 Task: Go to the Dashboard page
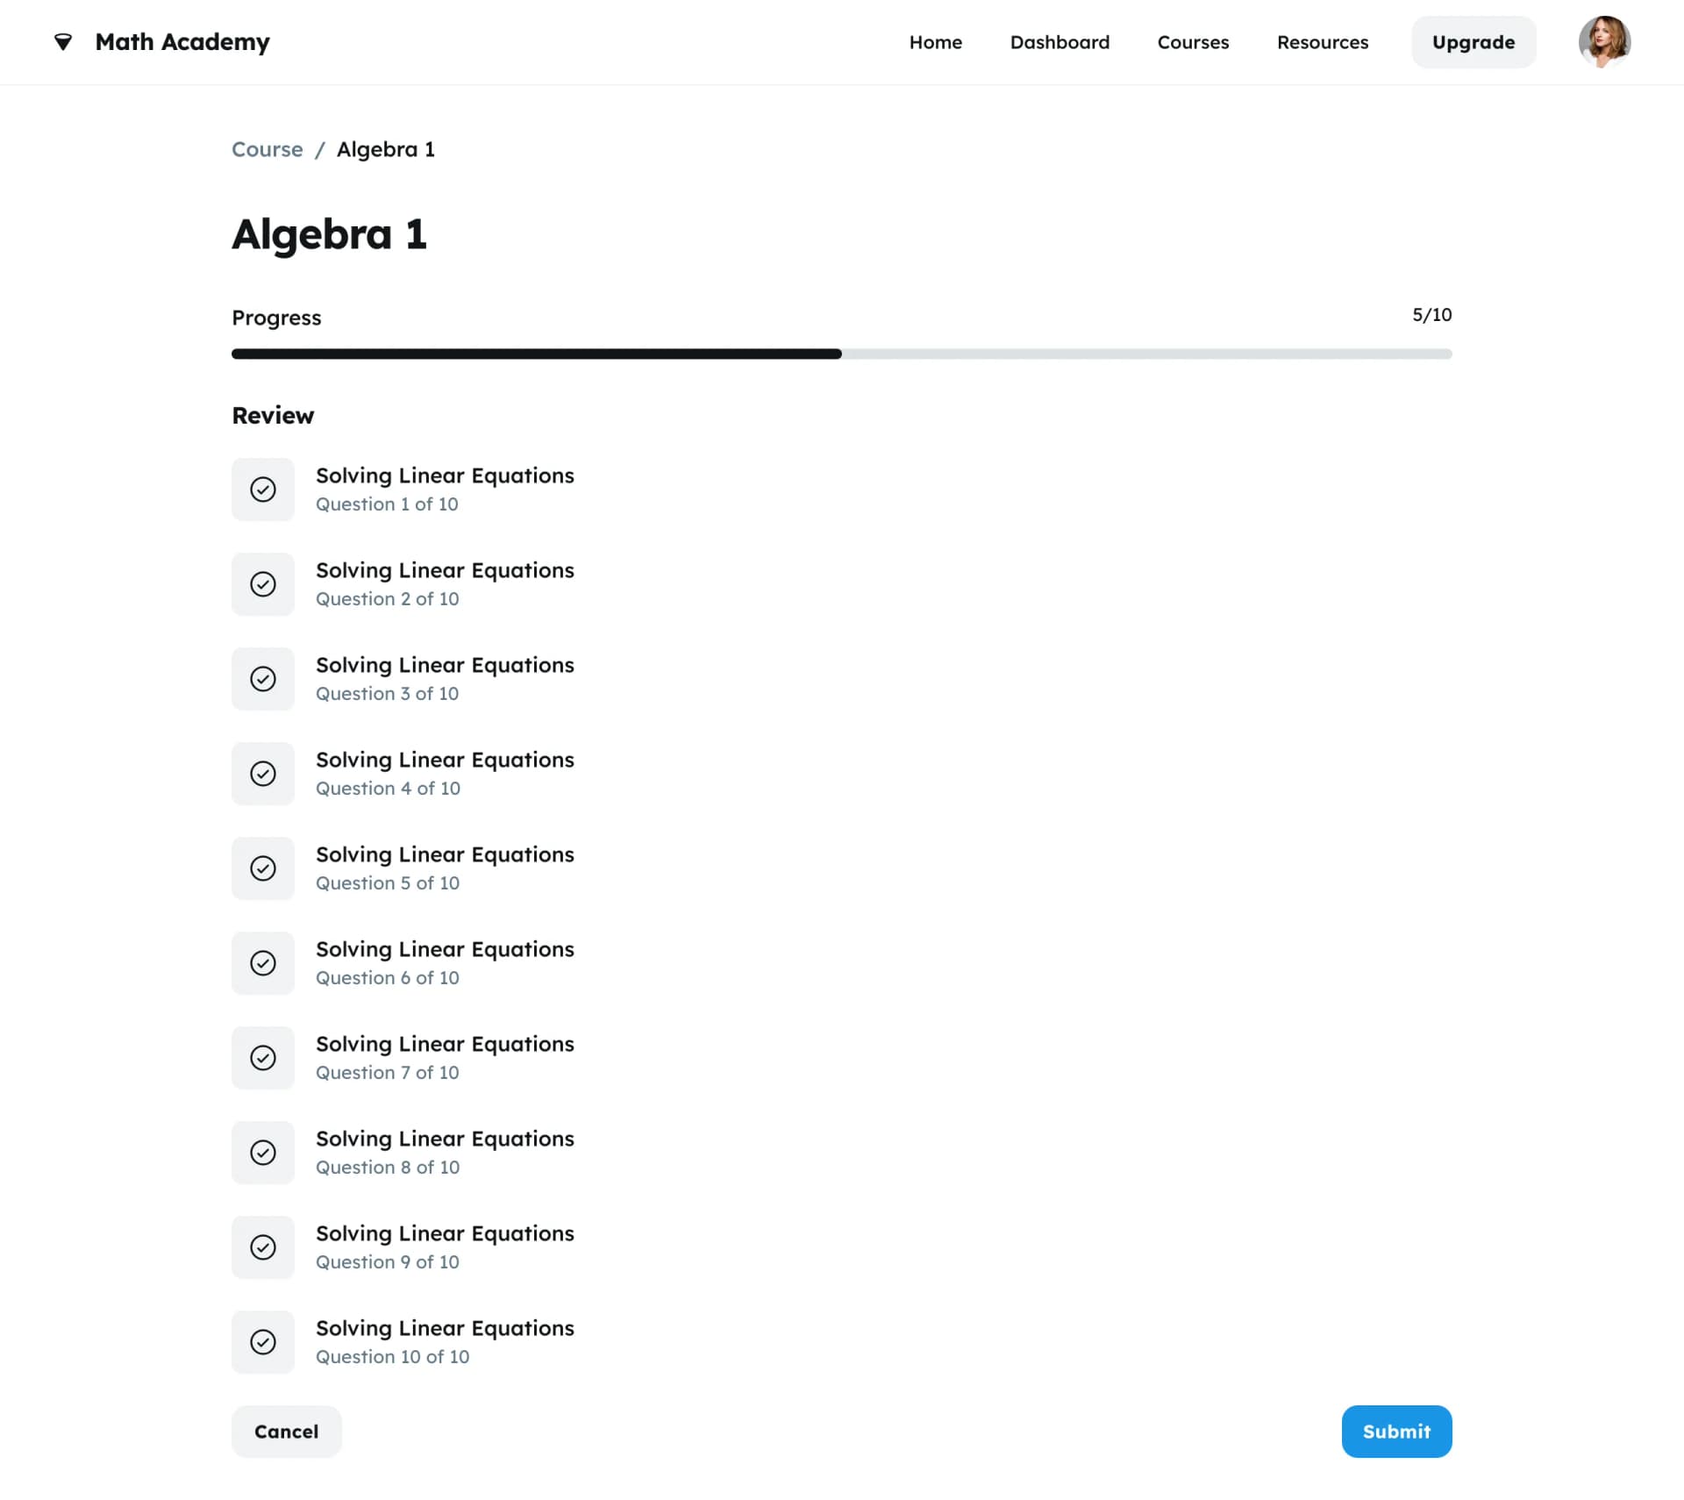pos(1060,42)
